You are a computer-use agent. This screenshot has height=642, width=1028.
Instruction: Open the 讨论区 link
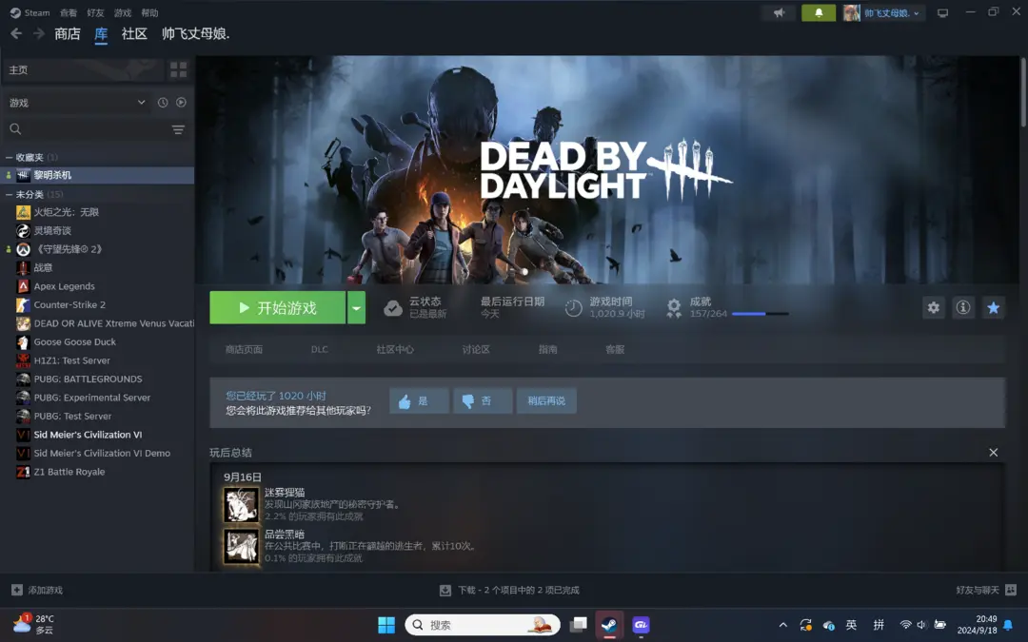tap(476, 349)
